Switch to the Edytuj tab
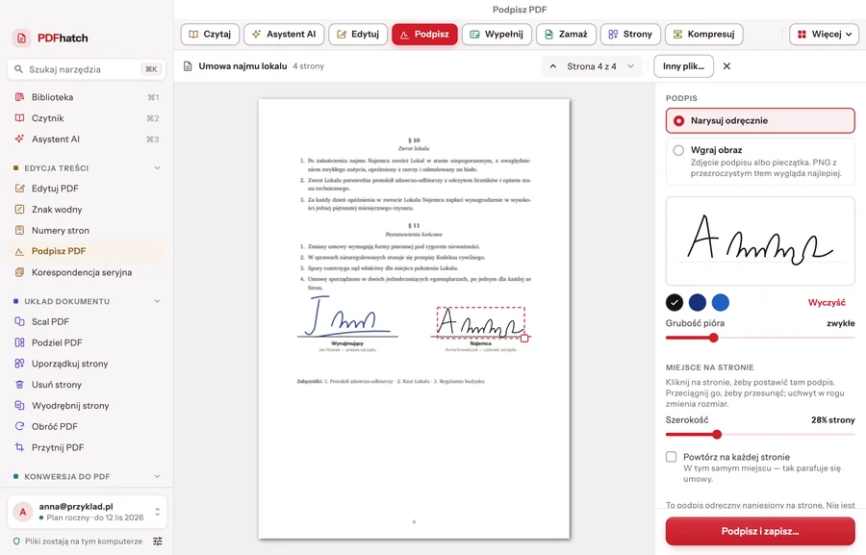The height and width of the screenshot is (555, 866). point(358,35)
